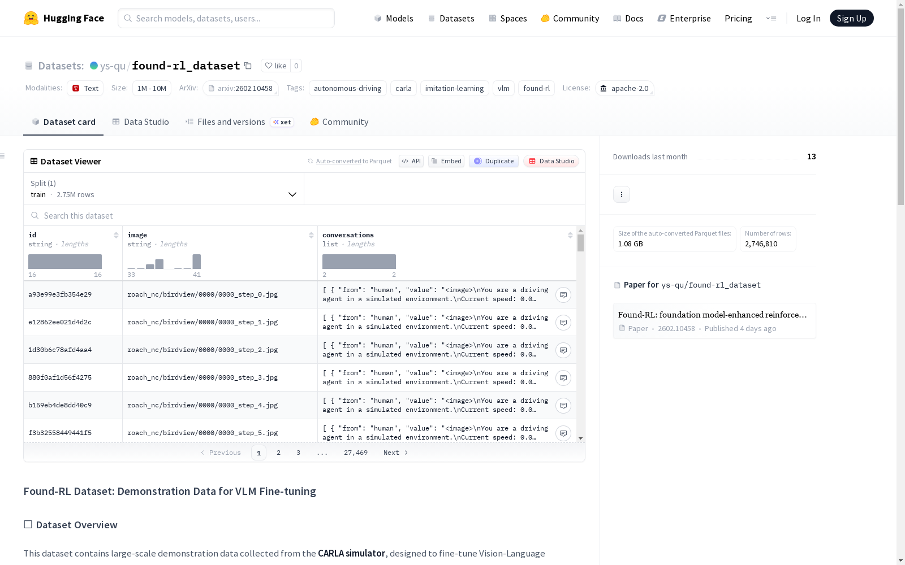Open the three-dot options menu in sidebar
Viewport: 905px width, 565px height.
622,194
